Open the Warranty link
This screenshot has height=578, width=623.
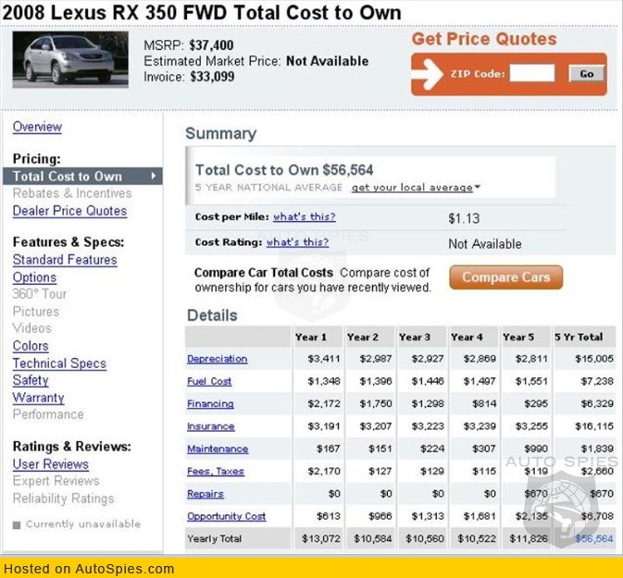[39, 398]
